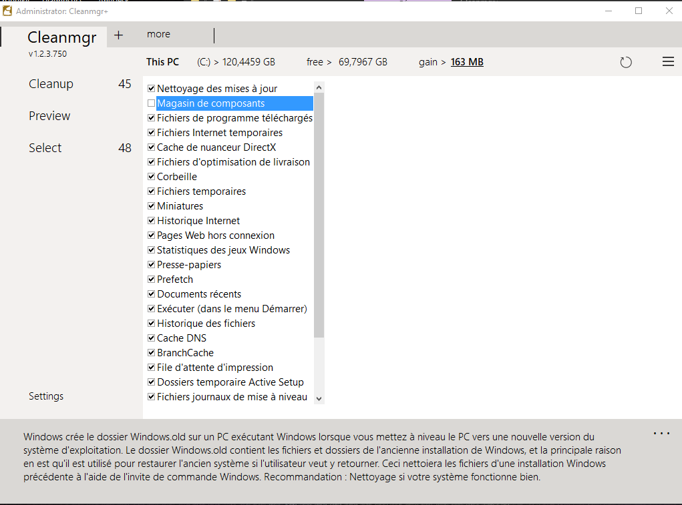Viewport: 682px width, 505px height.
Task: Click the 45 count next to Cleanup
Action: click(124, 84)
